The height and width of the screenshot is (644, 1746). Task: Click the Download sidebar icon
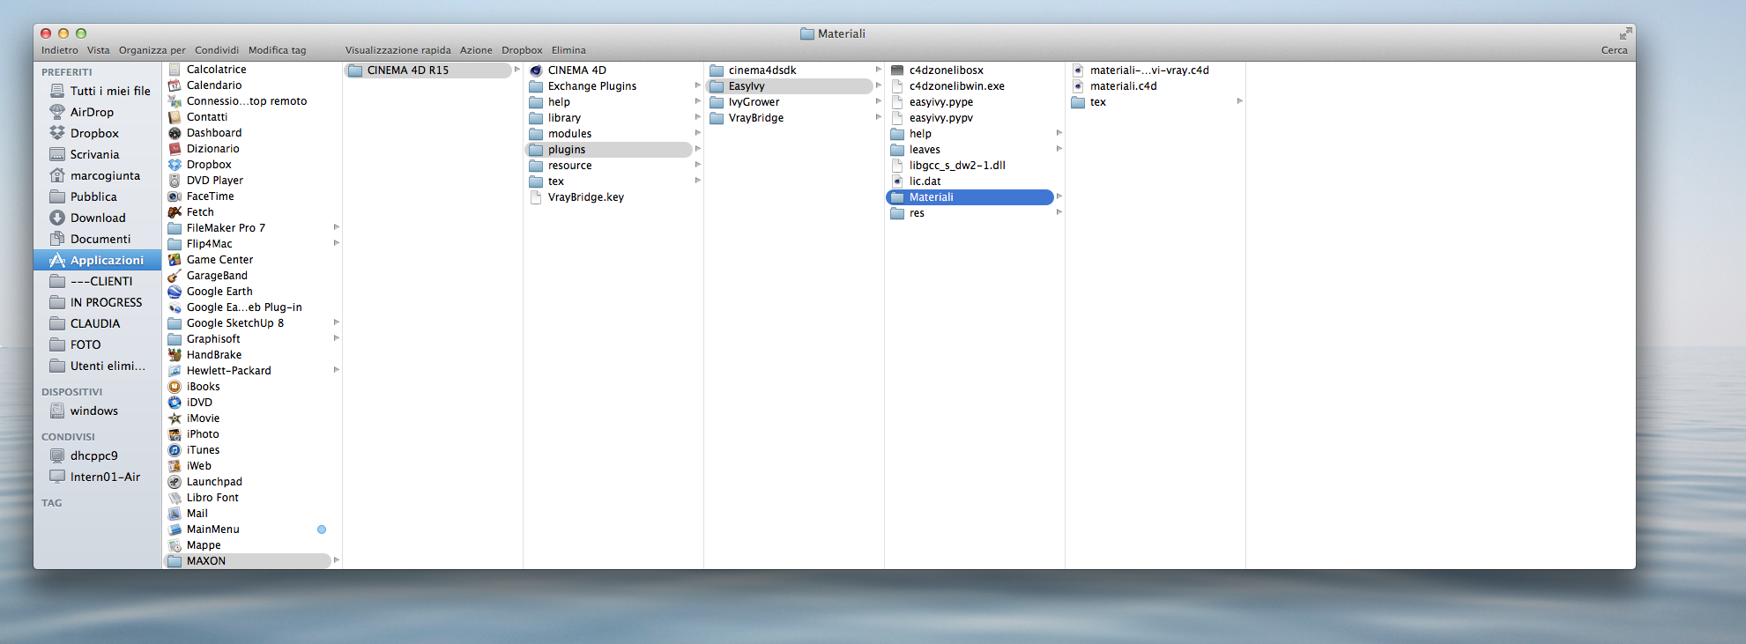coord(57,218)
